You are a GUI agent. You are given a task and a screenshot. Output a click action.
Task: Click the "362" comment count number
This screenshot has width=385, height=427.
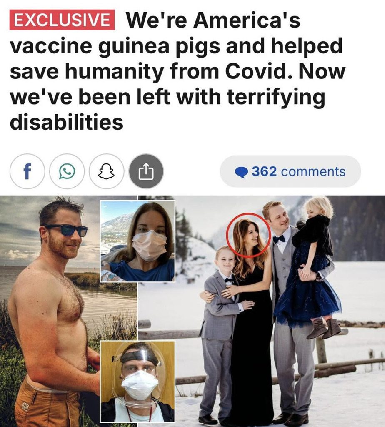(x=264, y=171)
